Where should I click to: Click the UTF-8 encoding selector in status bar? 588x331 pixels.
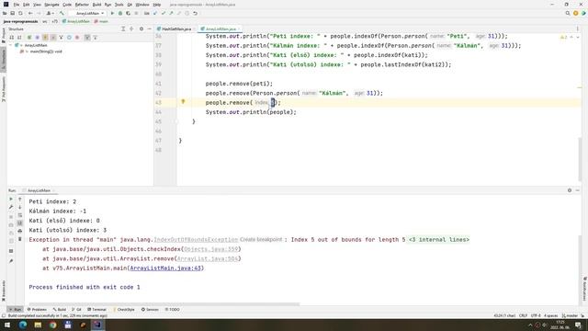[x=536, y=315]
